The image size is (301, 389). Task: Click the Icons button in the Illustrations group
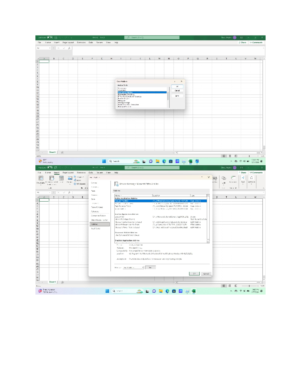76,180
